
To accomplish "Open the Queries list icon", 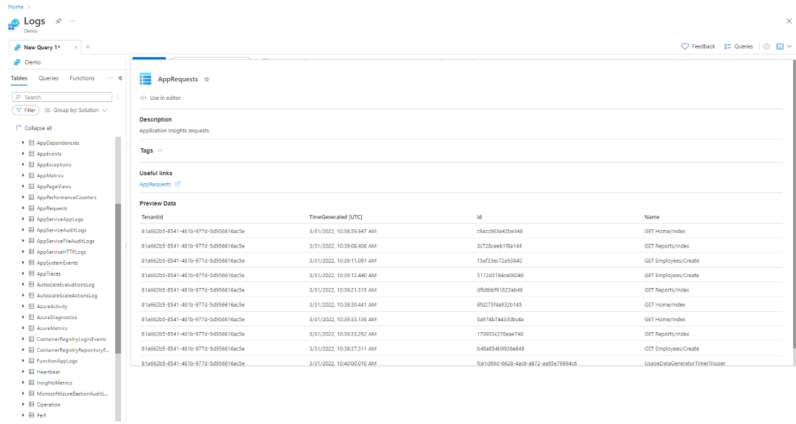I will point(727,46).
